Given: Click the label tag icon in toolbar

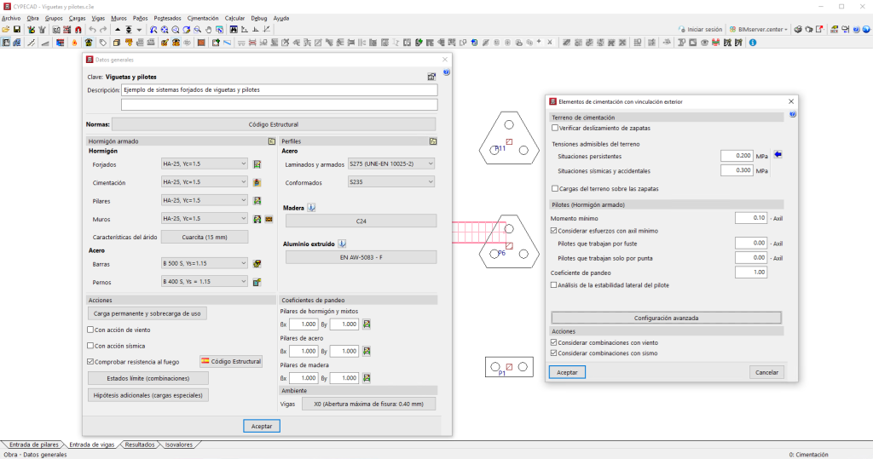Looking at the screenshot, I should [x=103, y=43].
